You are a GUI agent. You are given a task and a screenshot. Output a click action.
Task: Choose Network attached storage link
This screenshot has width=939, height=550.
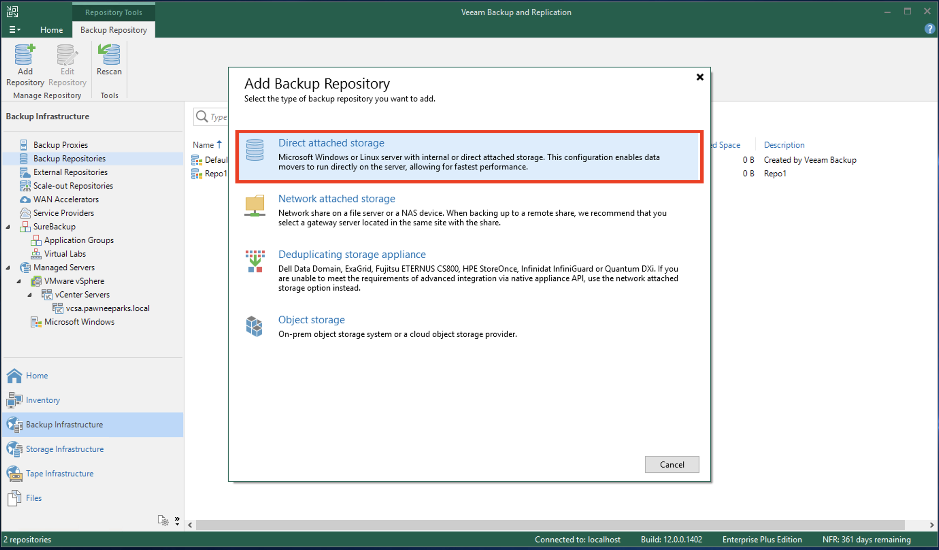click(x=336, y=199)
